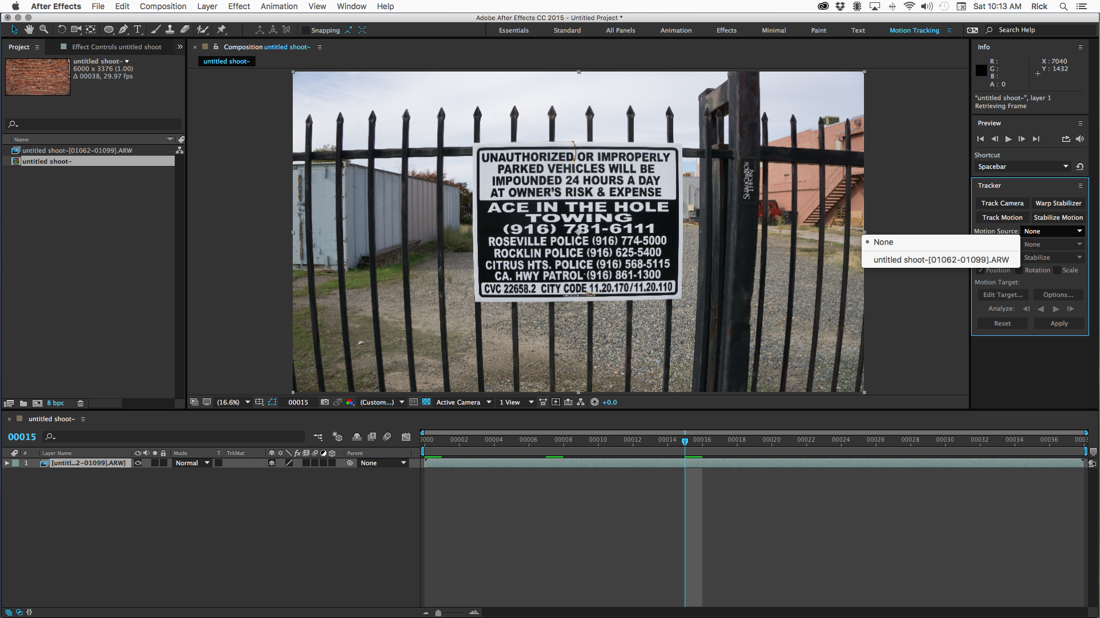
Task: Expand layer 1 properties with triangle
Action: tap(7, 463)
